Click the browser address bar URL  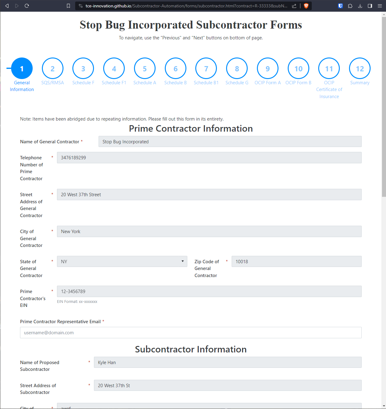(186, 6)
